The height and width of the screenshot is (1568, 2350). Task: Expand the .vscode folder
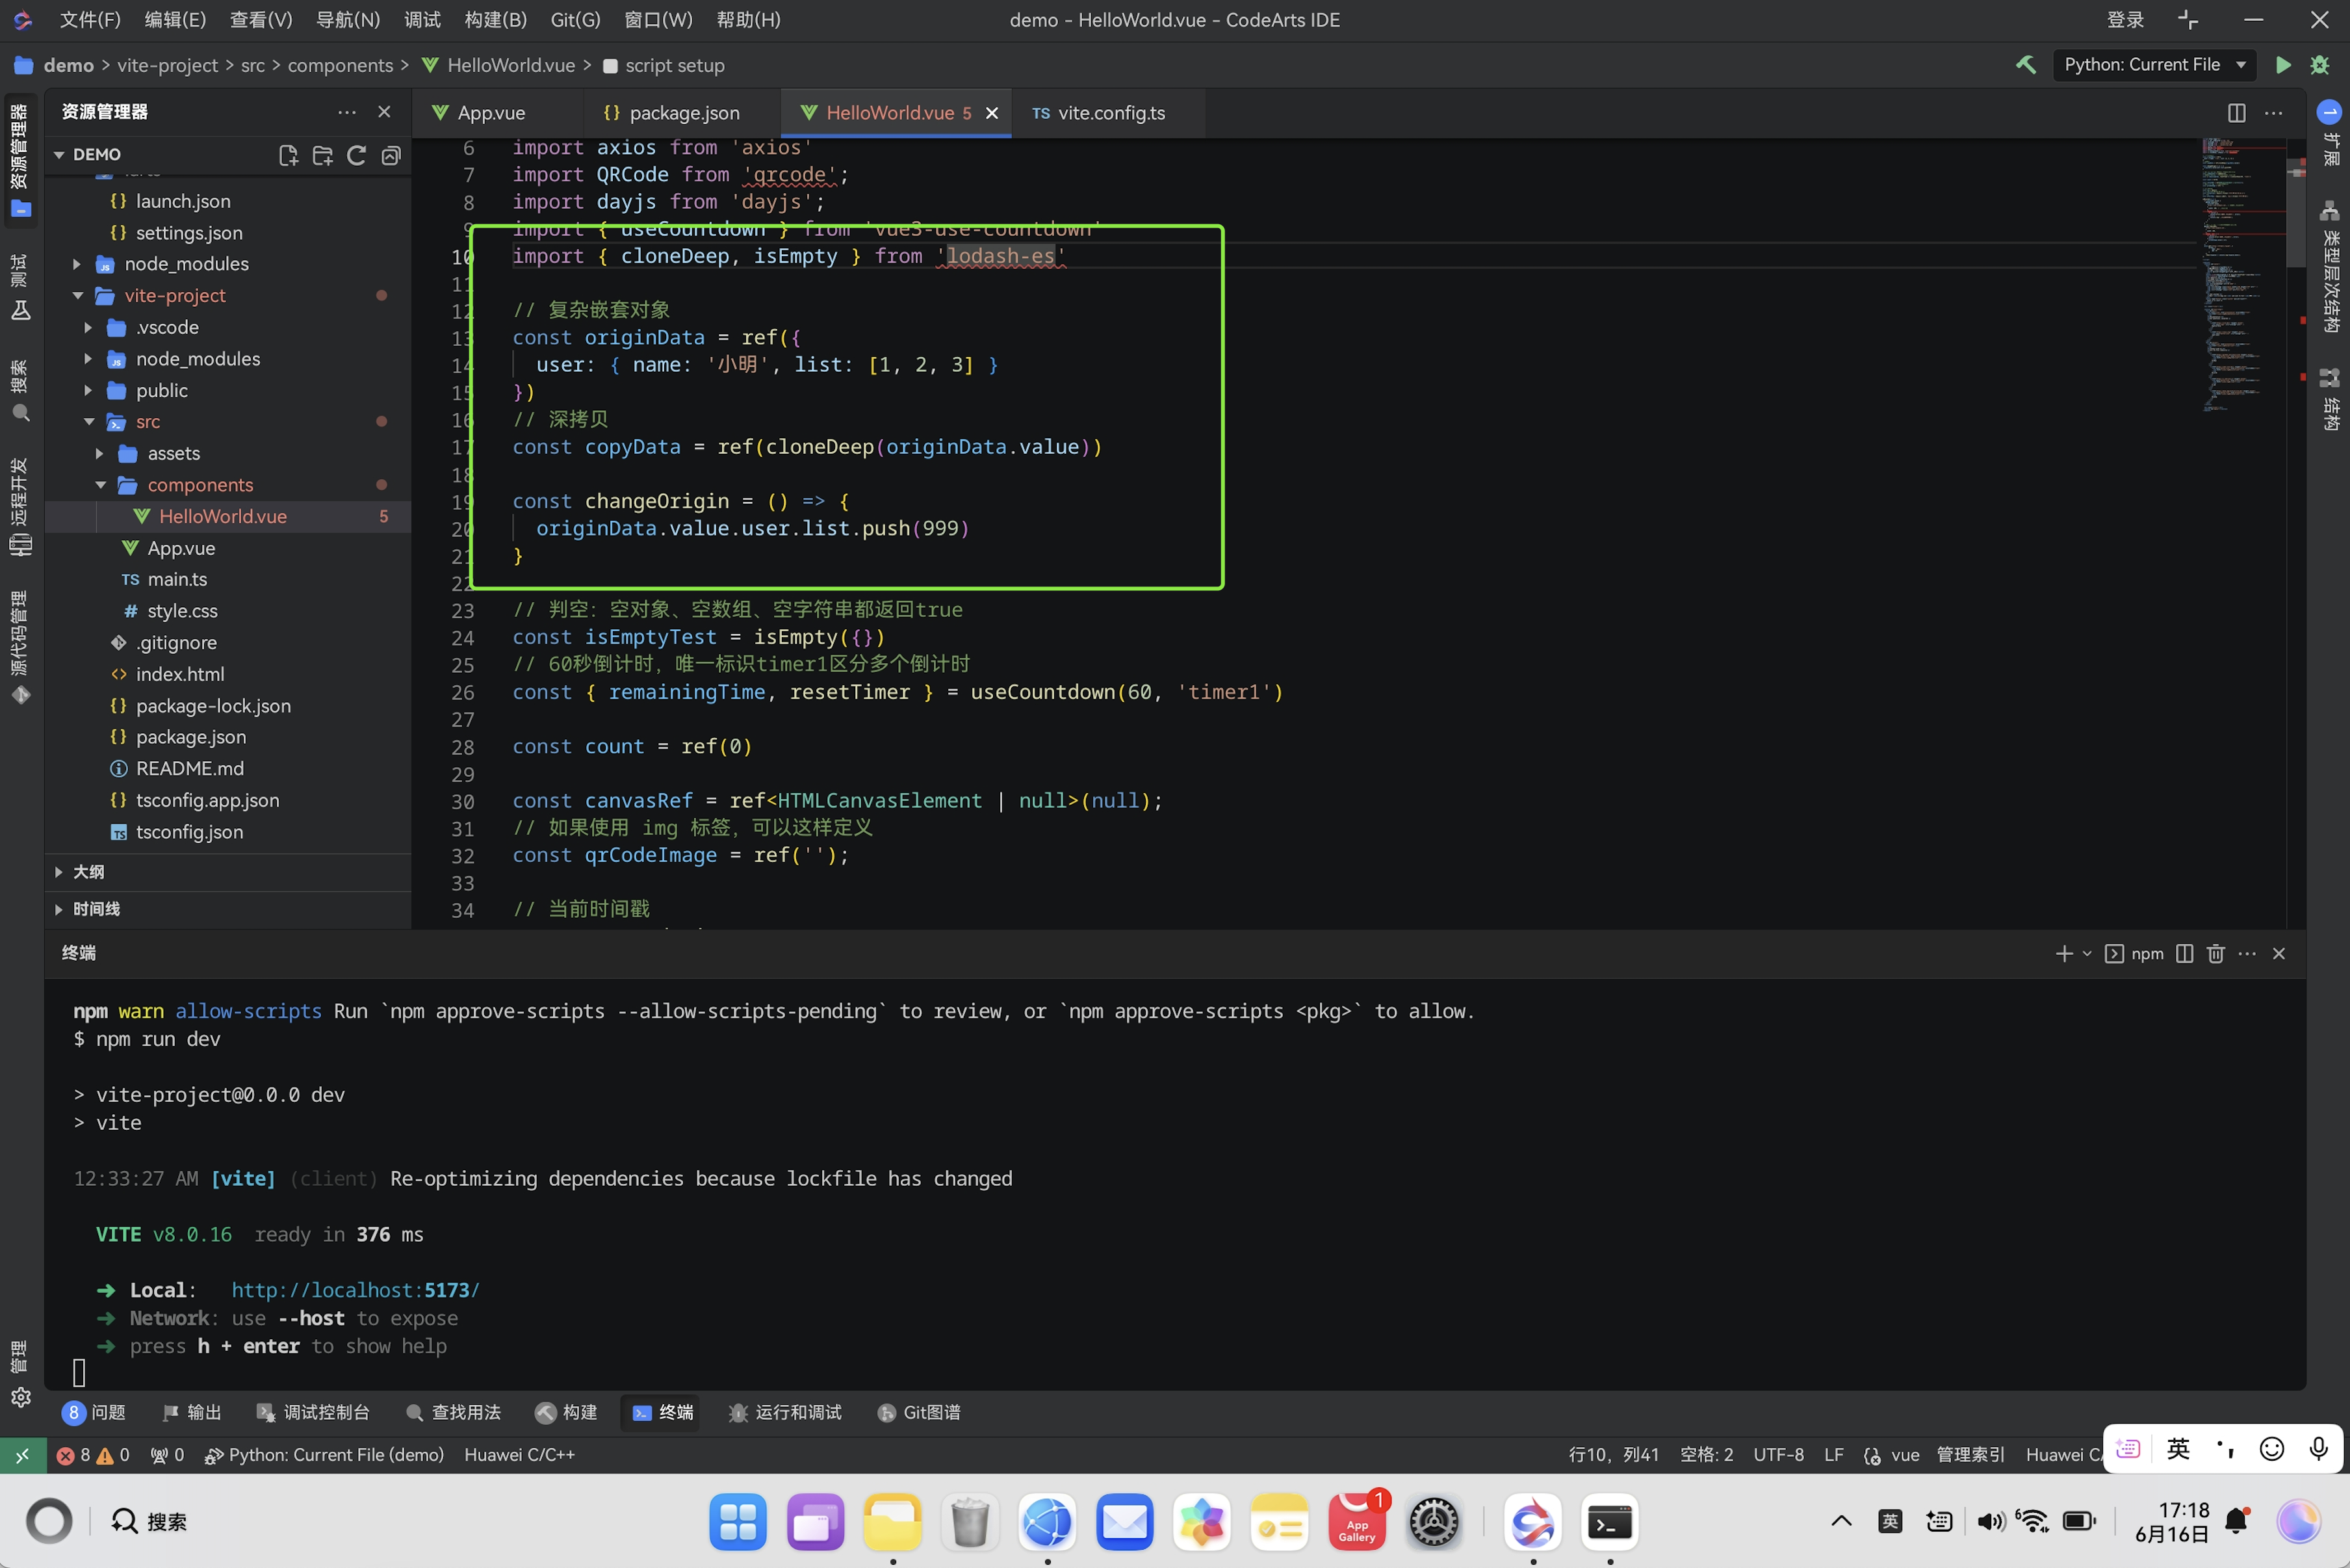(88, 328)
